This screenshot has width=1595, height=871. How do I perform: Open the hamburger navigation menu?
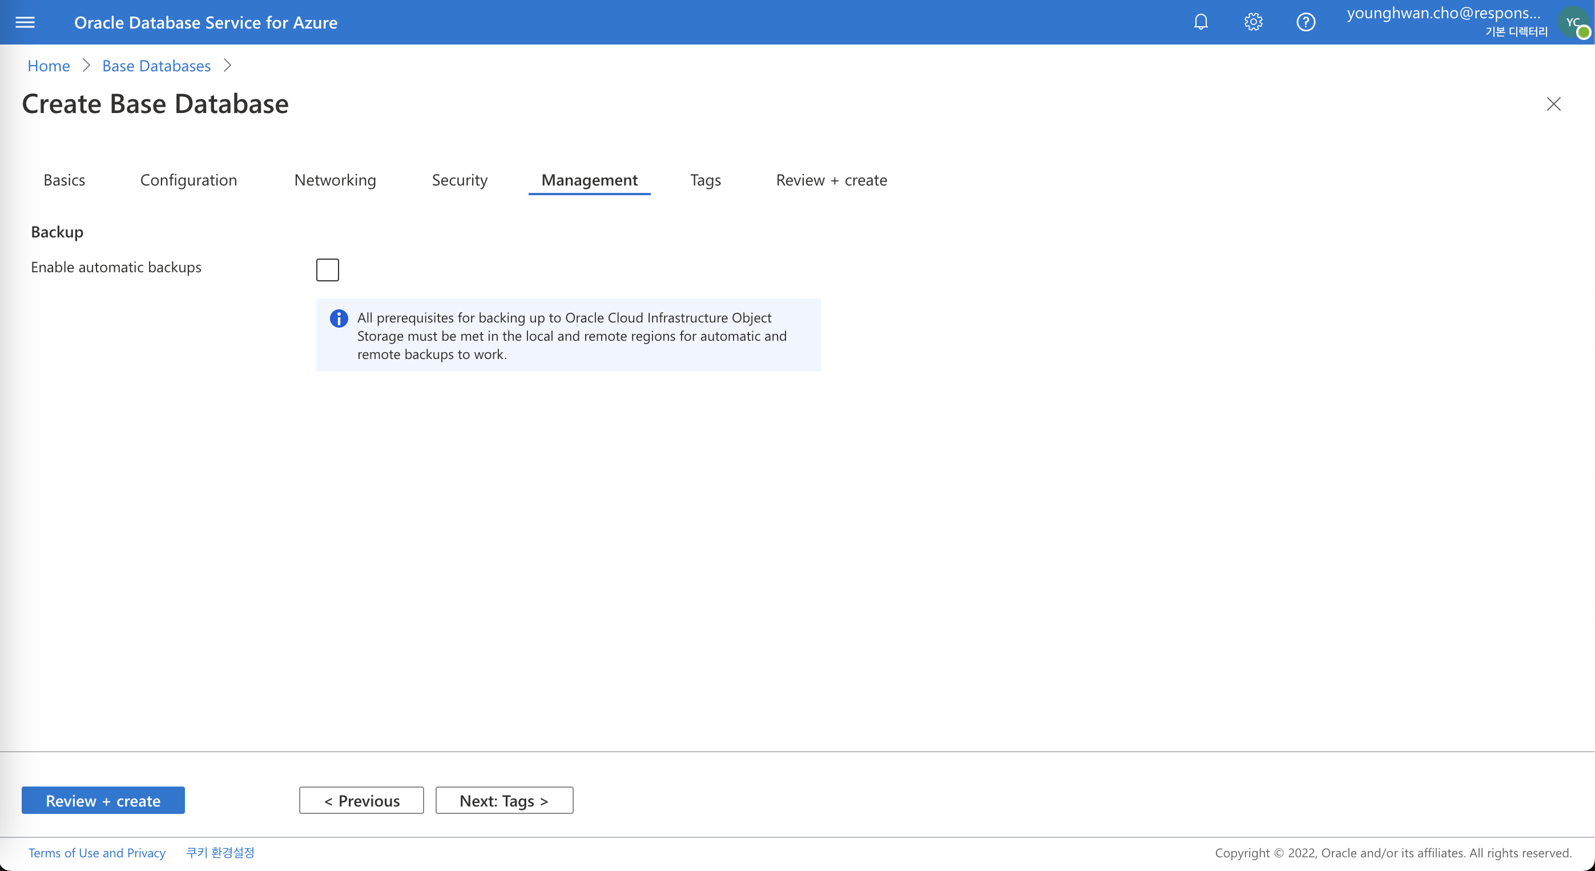pos(25,22)
